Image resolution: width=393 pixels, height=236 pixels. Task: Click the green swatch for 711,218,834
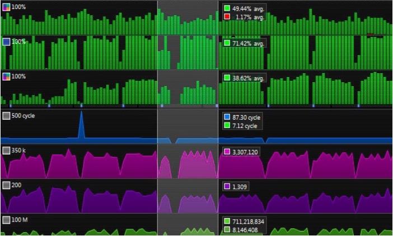(227, 221)
